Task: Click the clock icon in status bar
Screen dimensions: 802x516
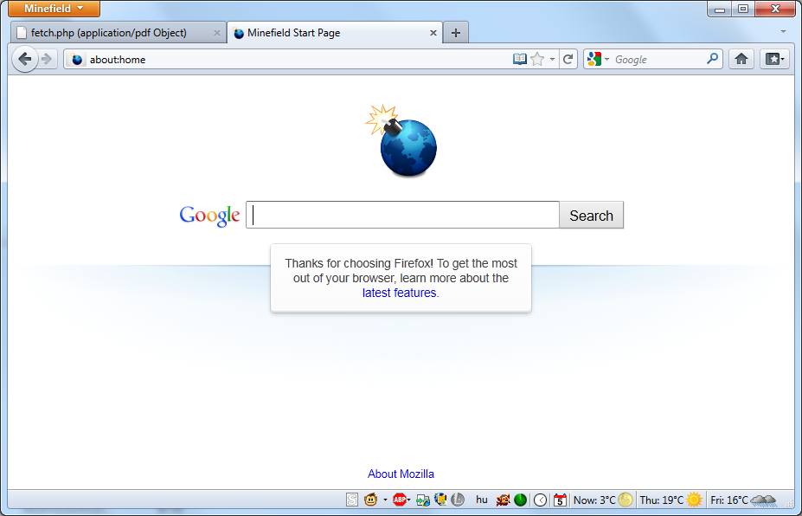Action: (540, 500)
